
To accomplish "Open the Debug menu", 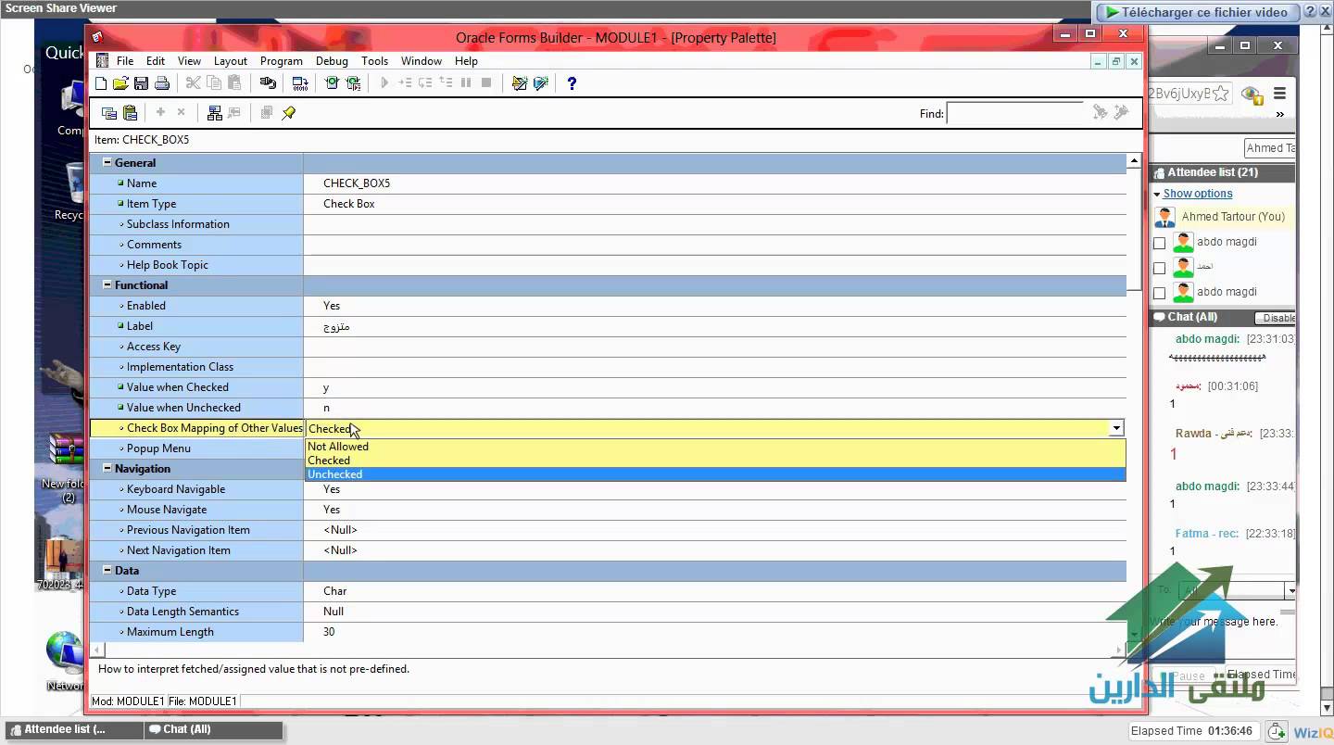I will tap(332, 61).
